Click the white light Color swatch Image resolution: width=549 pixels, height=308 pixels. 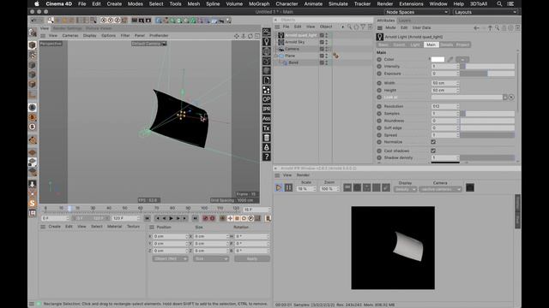click(437, 59)
